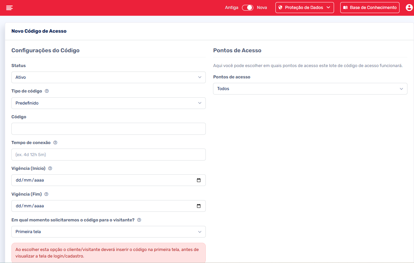Click the Código input field
Screen dimensions: 414x263
(x=108, y=129)
